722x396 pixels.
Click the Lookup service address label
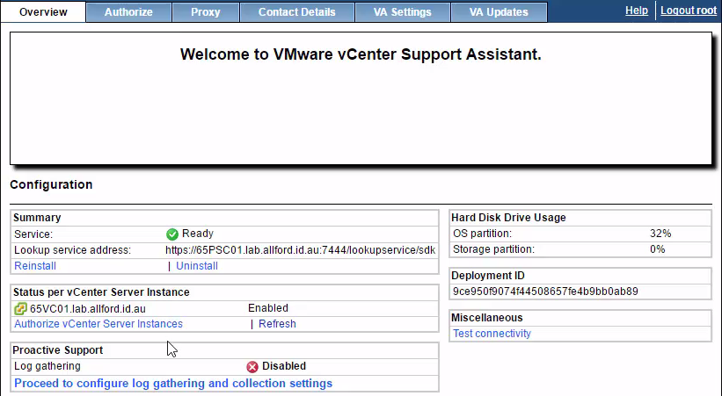(73, 250)
